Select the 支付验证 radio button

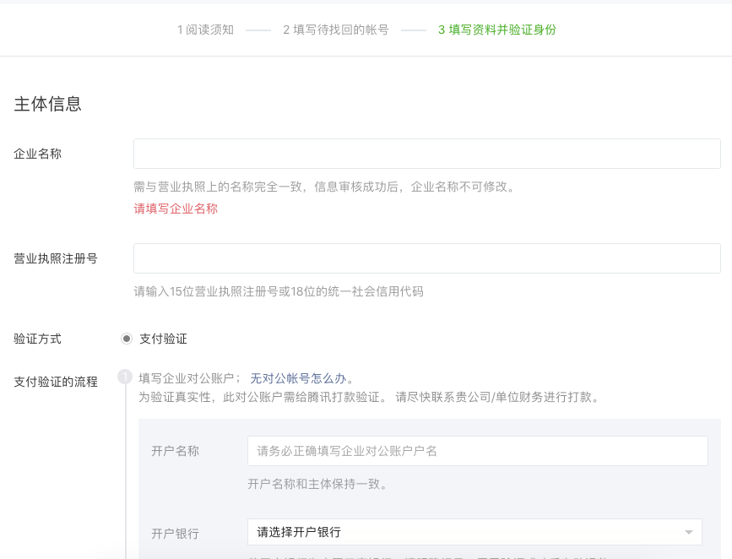[x=127, y=339]
